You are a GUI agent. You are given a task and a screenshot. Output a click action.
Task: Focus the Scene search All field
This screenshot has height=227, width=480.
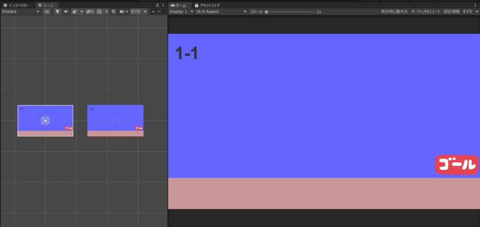point(158,12)
